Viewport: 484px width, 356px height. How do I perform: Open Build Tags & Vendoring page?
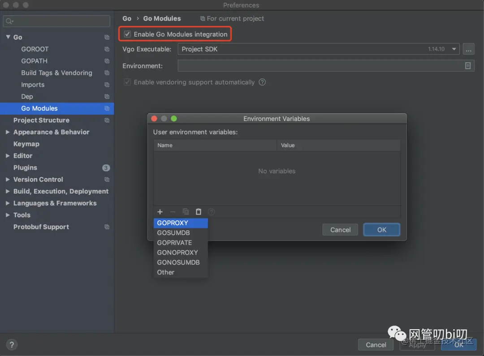[57, 73]
